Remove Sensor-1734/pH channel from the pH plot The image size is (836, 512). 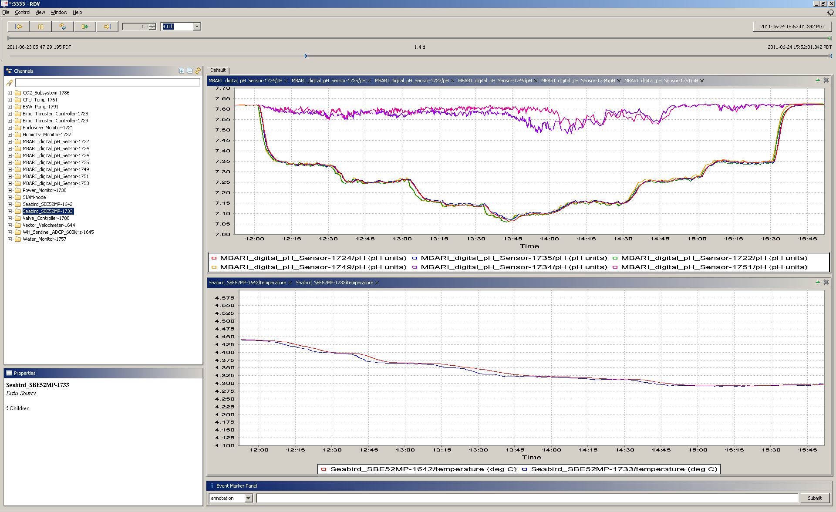[619, 81]
